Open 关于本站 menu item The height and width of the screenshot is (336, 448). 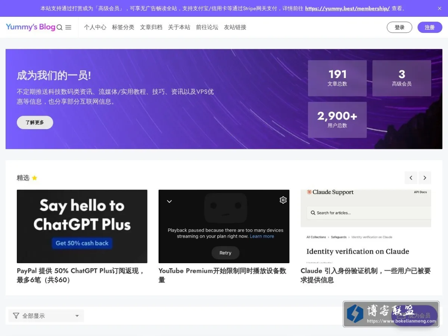pos(179,27)
